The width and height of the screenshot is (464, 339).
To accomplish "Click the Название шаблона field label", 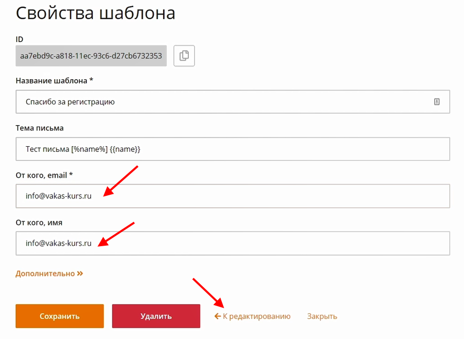I will pyautogui.click(x=55, y=81).
